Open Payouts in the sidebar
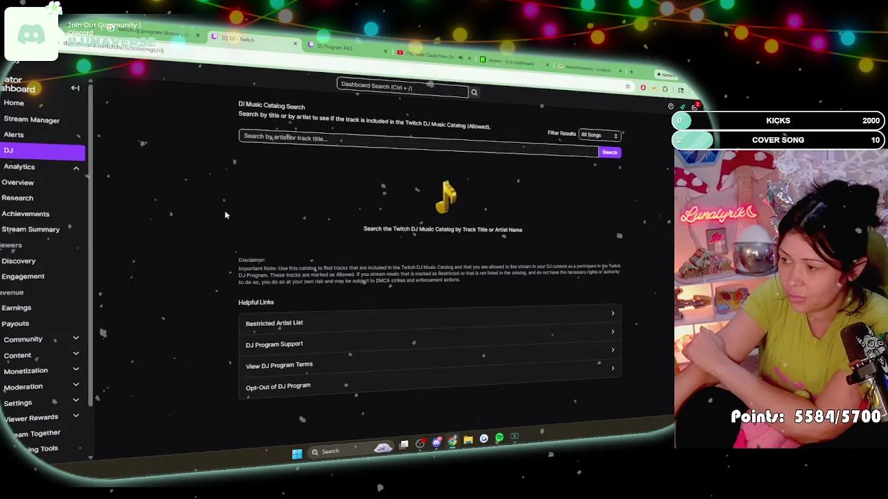Viewport: 888px width, 499px height. point(15,323)
